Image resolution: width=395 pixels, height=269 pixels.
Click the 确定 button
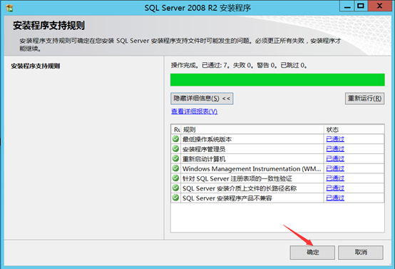click(312, 253)
